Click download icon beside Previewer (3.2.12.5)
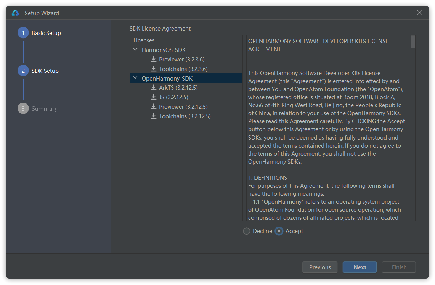Image resolution: width=435 pixels, height=285 pixels. (153, 106)
